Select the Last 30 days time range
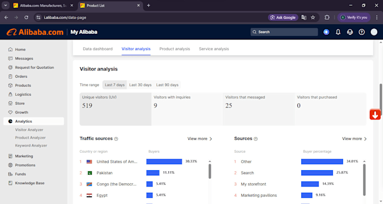 point(140,85)
